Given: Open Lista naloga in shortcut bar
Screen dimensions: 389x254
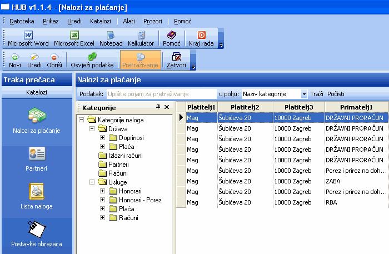Looking at the screenshot, I should tap(37, 196).
